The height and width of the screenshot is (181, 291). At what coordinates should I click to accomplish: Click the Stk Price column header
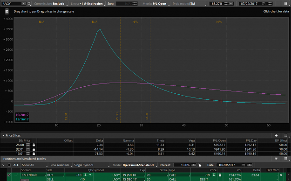coord(24,140)
